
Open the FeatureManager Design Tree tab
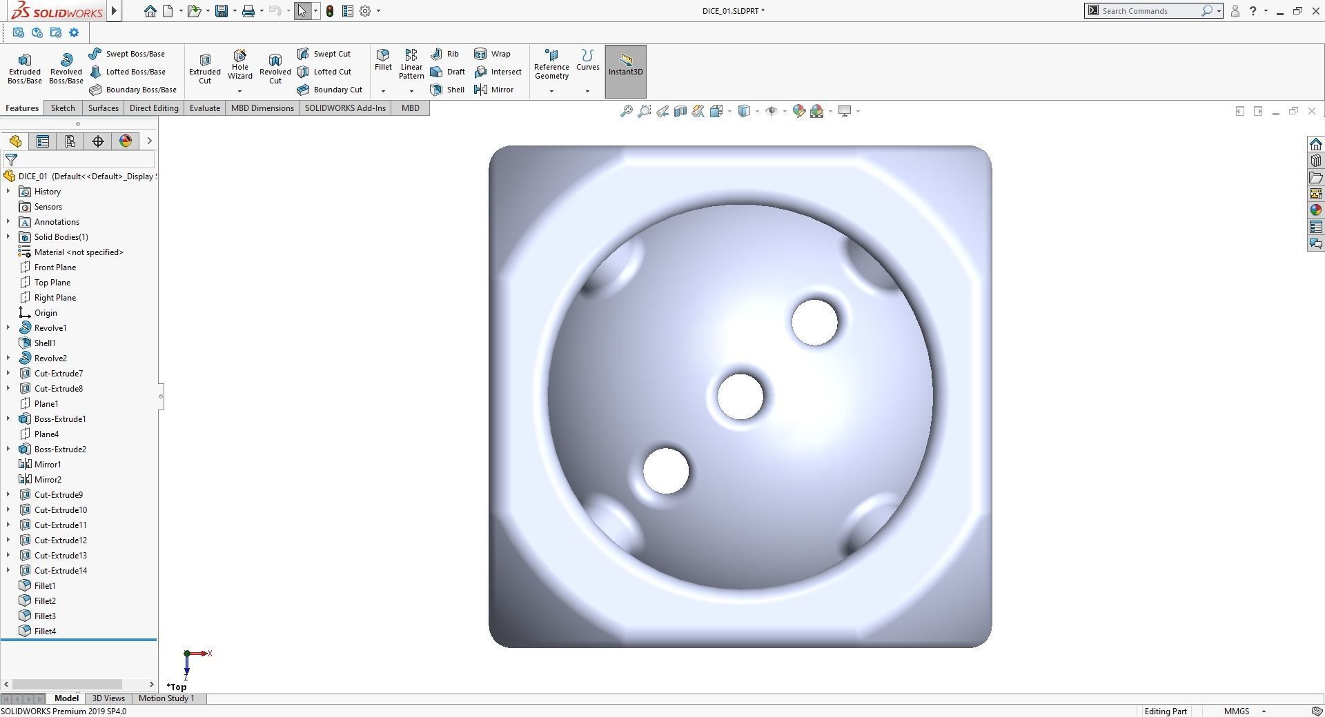[15, 141]
